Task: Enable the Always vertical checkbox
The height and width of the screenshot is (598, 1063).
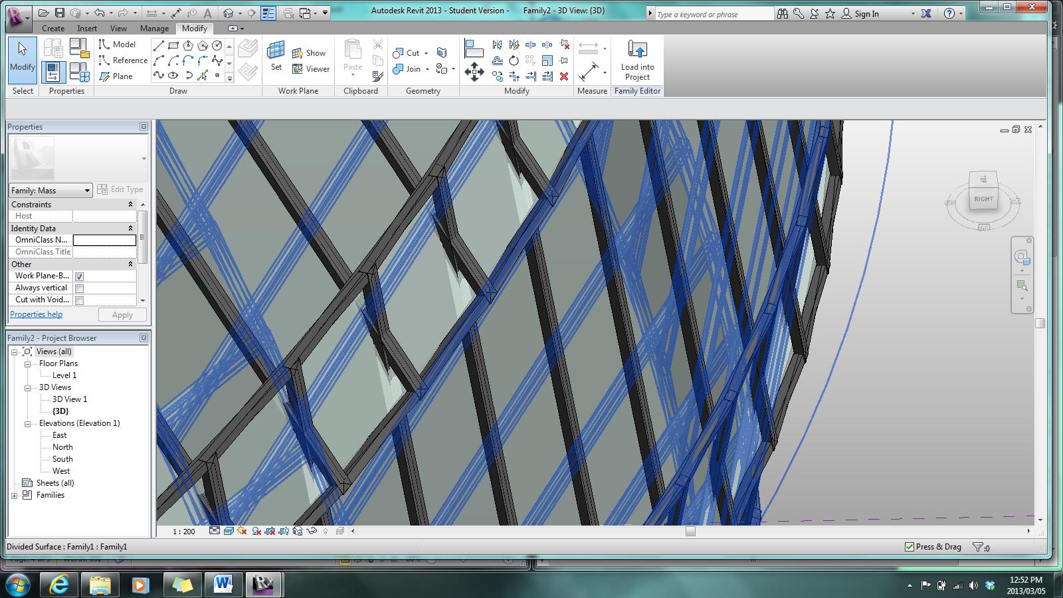Action: pyautogui.click(x=80, y=288)
